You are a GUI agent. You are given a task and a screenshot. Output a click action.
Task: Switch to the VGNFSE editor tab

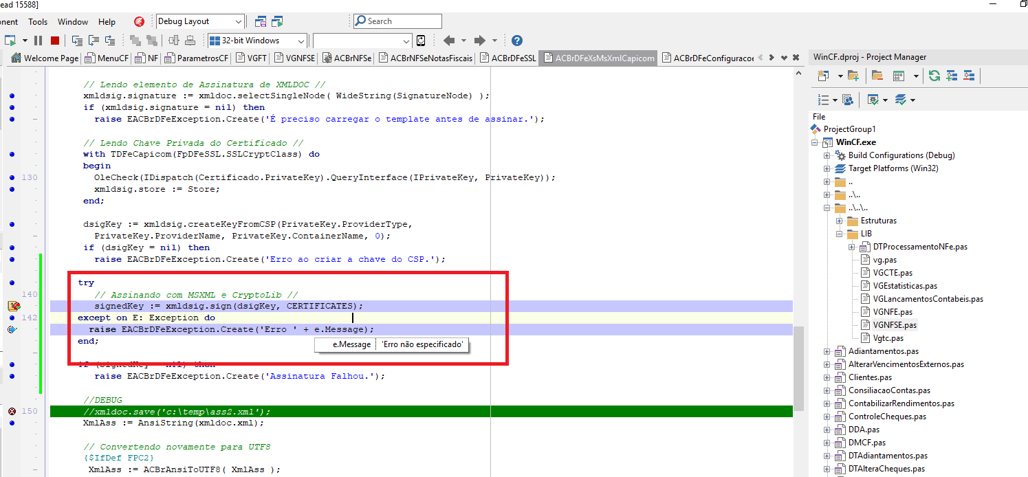click(x=294, y=58)
